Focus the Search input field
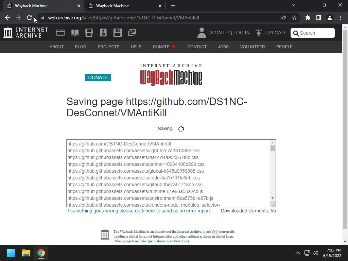This screenshot has height=261, width=348. pyautogui.click(x=313, y=33)
